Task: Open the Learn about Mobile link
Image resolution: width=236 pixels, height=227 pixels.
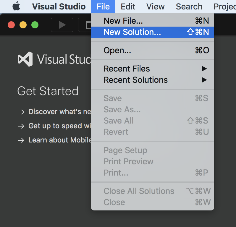Action: 60,140
